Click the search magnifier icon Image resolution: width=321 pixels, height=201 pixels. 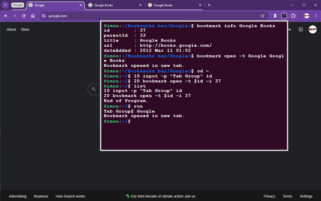click(94, 89)
